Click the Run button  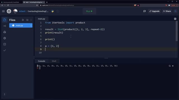[89, 11]
